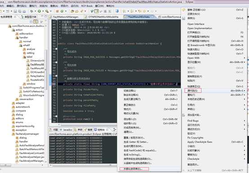Click the Next Annotation arrow icon
The image size is (249, 173).
click(124, 11)
